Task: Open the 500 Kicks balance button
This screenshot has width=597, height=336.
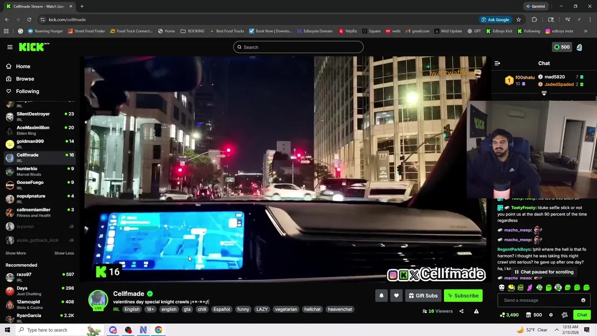Action: click(x=562, y=47)
